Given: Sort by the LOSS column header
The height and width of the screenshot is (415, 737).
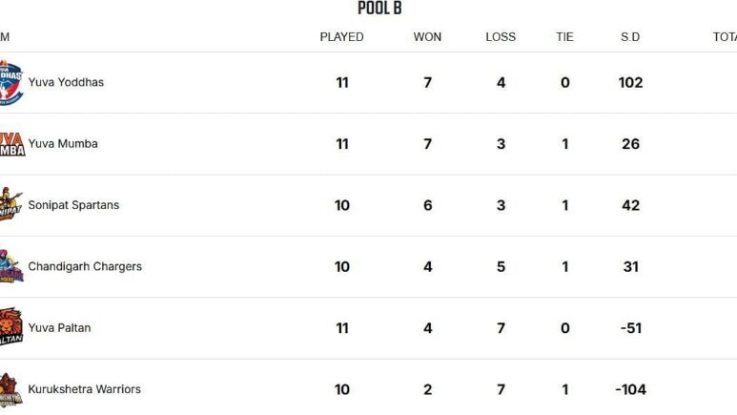Looking at the screenshot, I should [x=501, y=37].
